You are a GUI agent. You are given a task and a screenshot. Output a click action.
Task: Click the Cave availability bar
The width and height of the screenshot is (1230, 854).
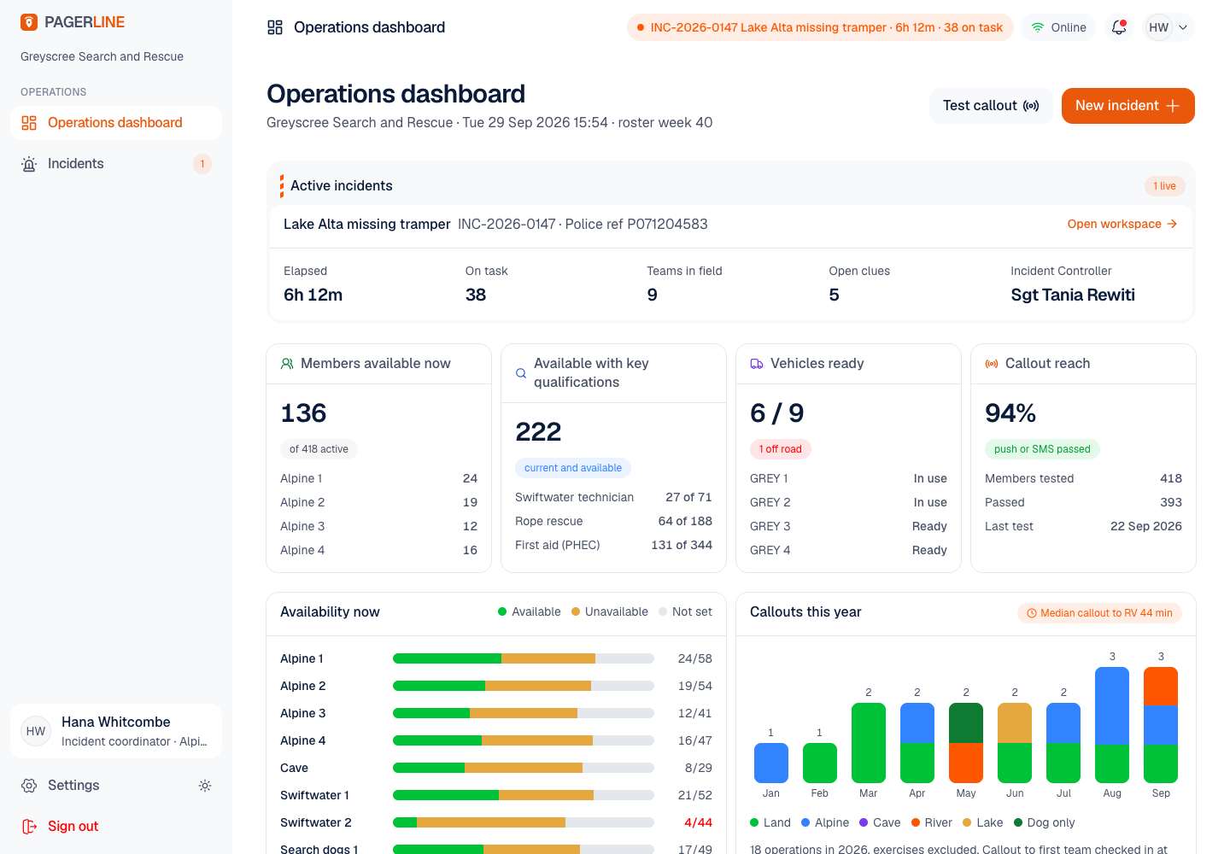click(x=524, y=768)
